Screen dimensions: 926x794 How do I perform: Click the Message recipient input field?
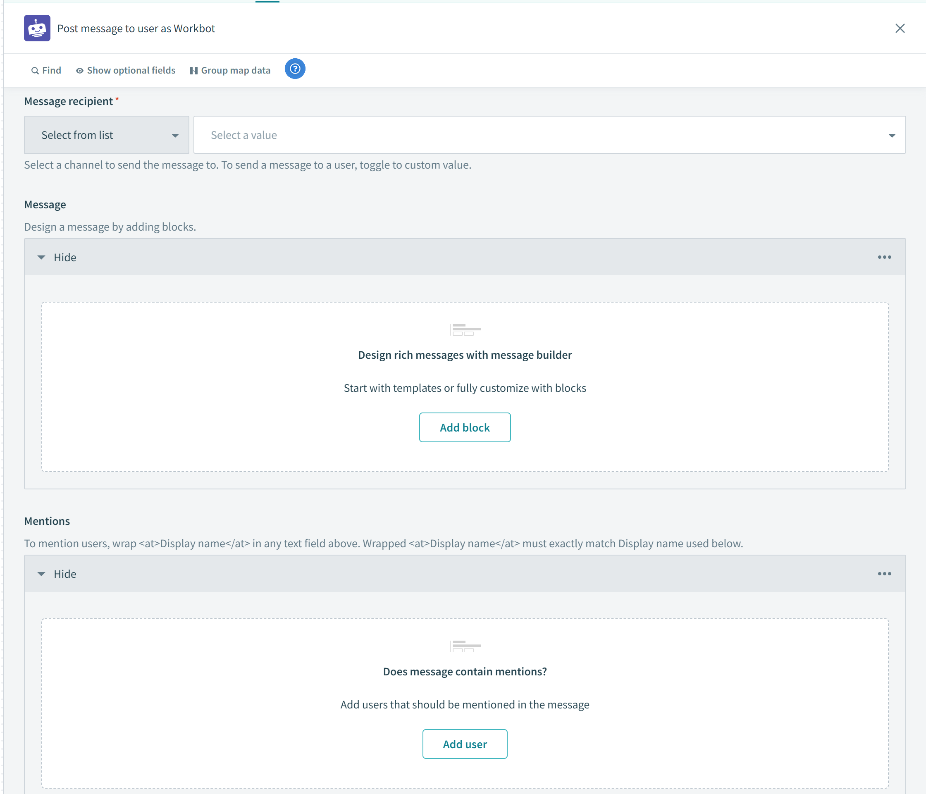[550, 135]
